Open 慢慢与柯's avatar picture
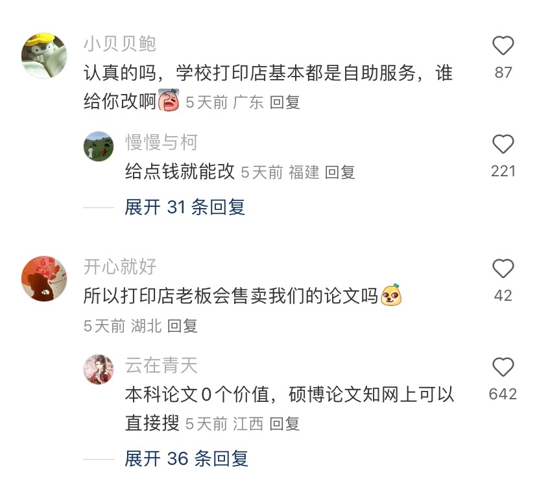The image size is (537, 481). [x=99, y=147]
